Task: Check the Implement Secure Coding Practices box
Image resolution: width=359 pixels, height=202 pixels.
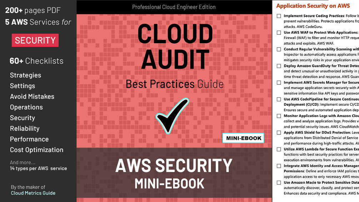Action: [279, 16]
